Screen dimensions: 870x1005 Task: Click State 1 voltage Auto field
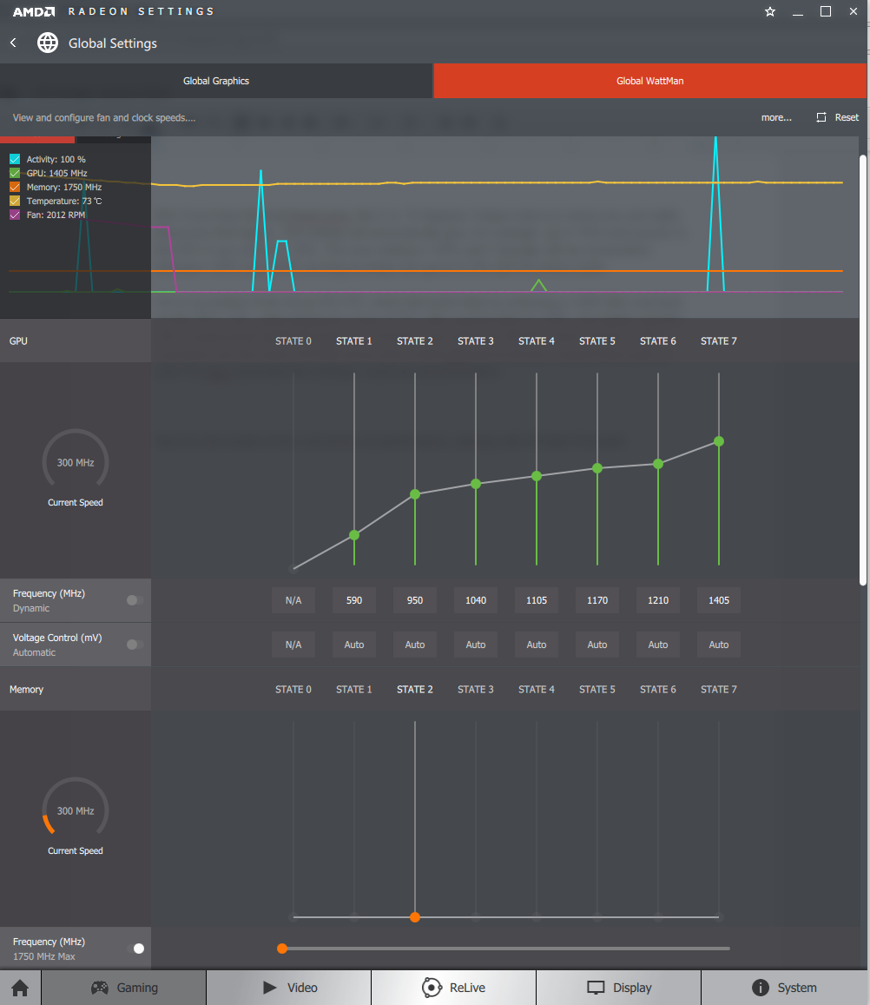[354, 645]
